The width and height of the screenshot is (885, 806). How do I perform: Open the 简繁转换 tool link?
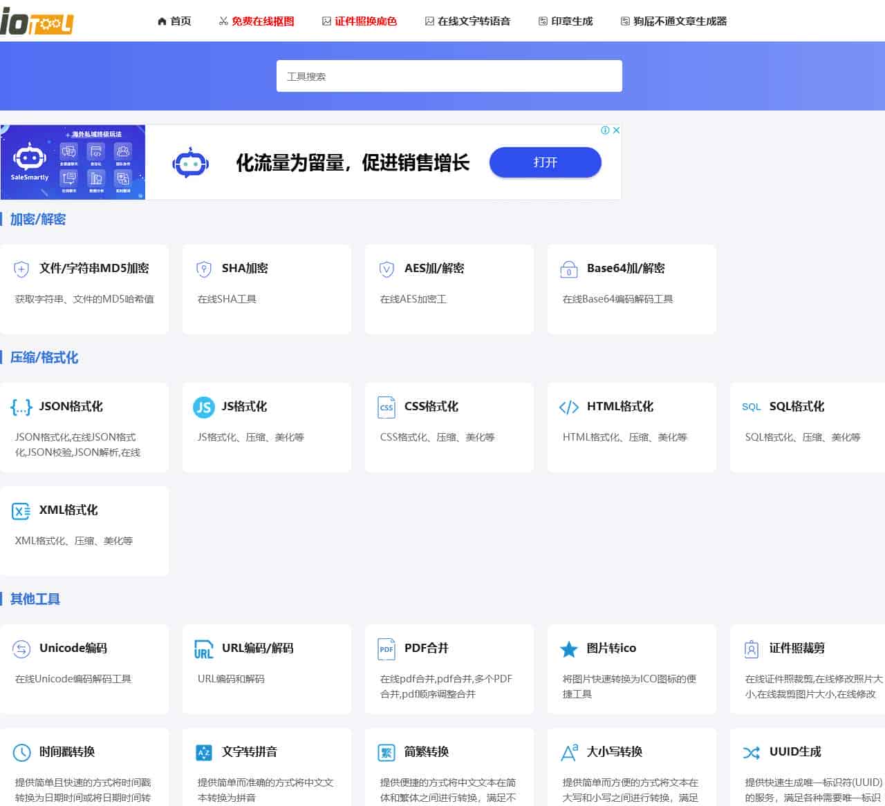426,751
